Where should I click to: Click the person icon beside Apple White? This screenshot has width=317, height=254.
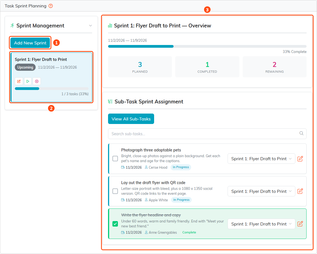click(146, 200)
